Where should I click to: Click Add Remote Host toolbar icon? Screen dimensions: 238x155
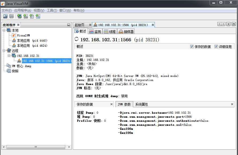pos(20,16)
